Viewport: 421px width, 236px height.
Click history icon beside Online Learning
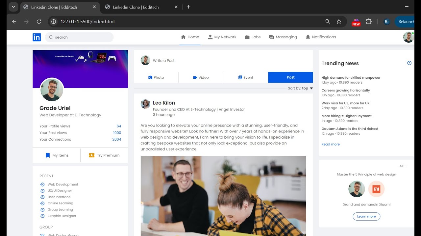(42, 203)
